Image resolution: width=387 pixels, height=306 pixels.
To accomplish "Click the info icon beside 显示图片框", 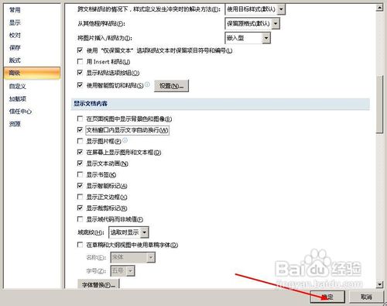I will (x=125, y=140).
